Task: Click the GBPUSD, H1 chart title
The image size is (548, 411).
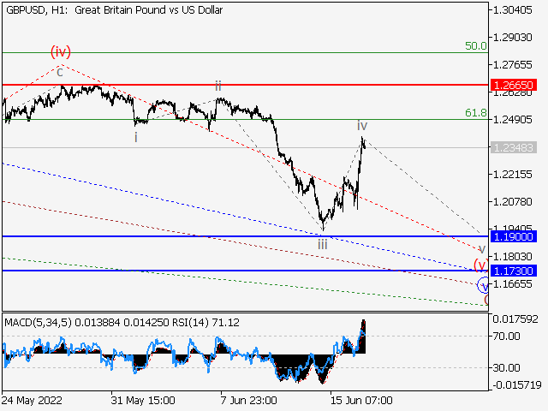Action: point(114,10)
